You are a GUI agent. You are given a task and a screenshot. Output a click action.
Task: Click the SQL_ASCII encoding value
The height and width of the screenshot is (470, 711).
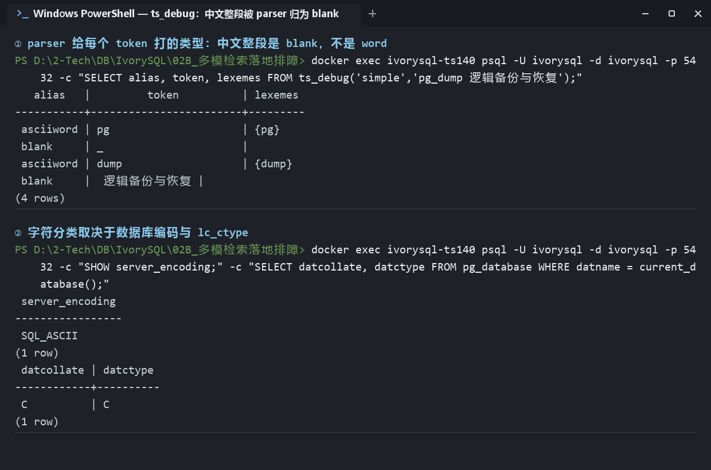point(49,336)
